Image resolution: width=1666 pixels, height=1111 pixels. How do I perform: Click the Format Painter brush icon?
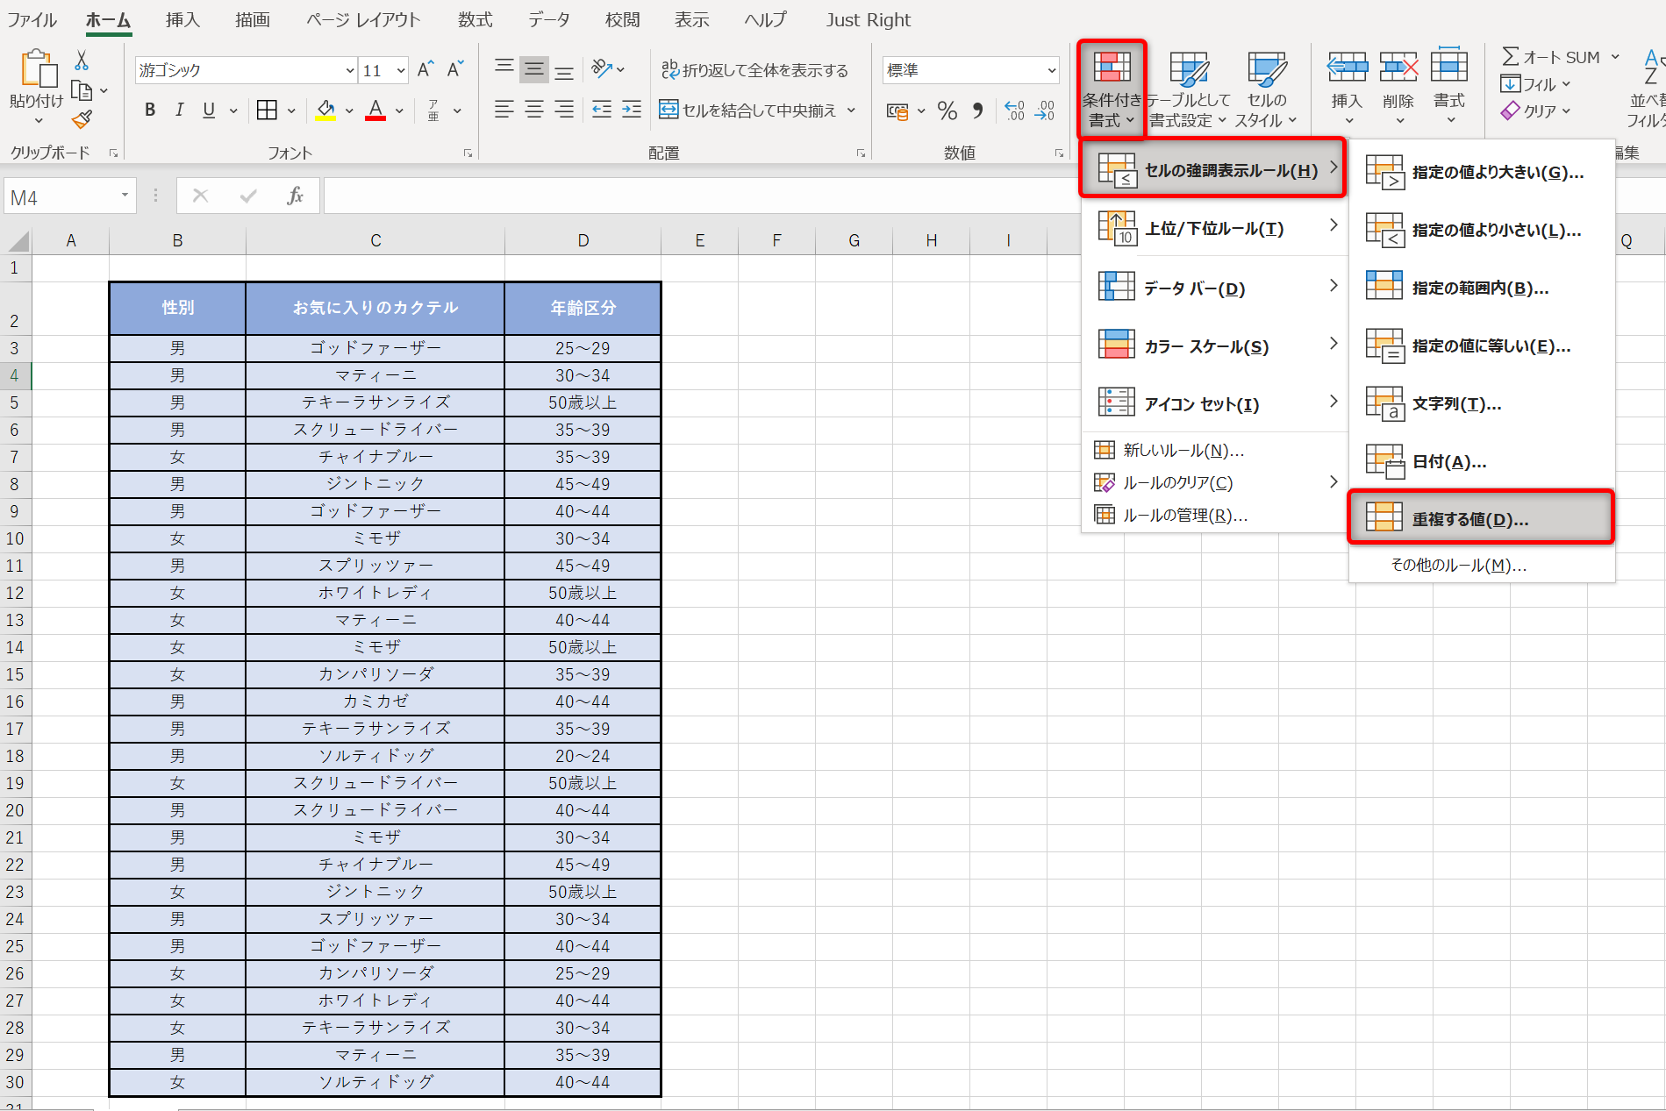tap(82, 118)
